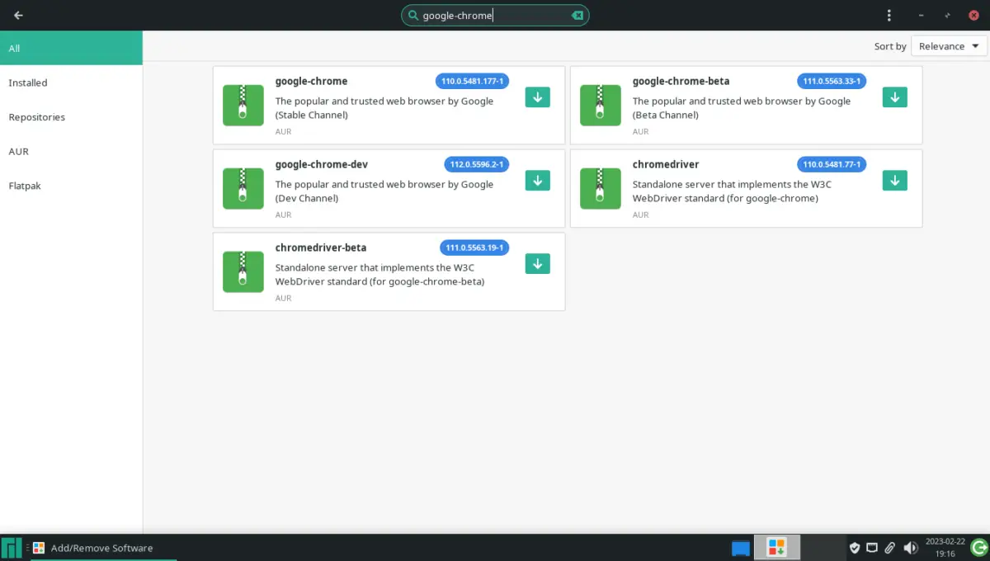Open the shield security tray icon

pos(855,548)
